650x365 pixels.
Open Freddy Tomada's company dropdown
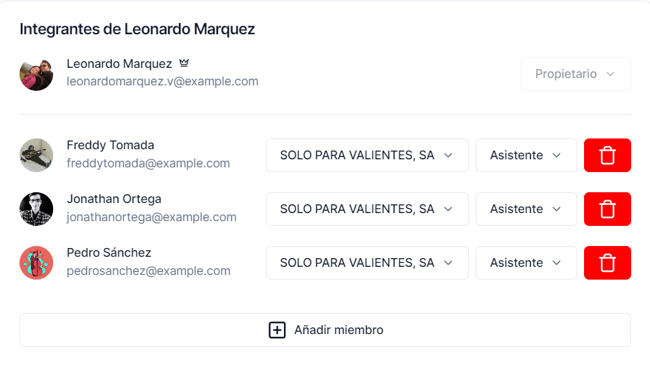click(x=367, y=155)
